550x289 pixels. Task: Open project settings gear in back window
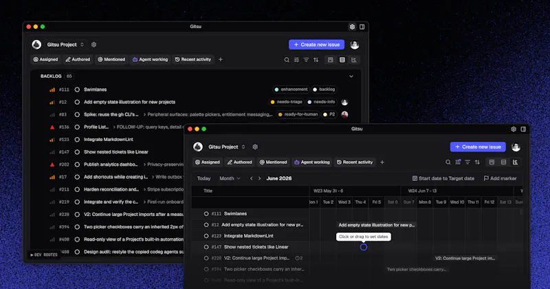[93, 45]
